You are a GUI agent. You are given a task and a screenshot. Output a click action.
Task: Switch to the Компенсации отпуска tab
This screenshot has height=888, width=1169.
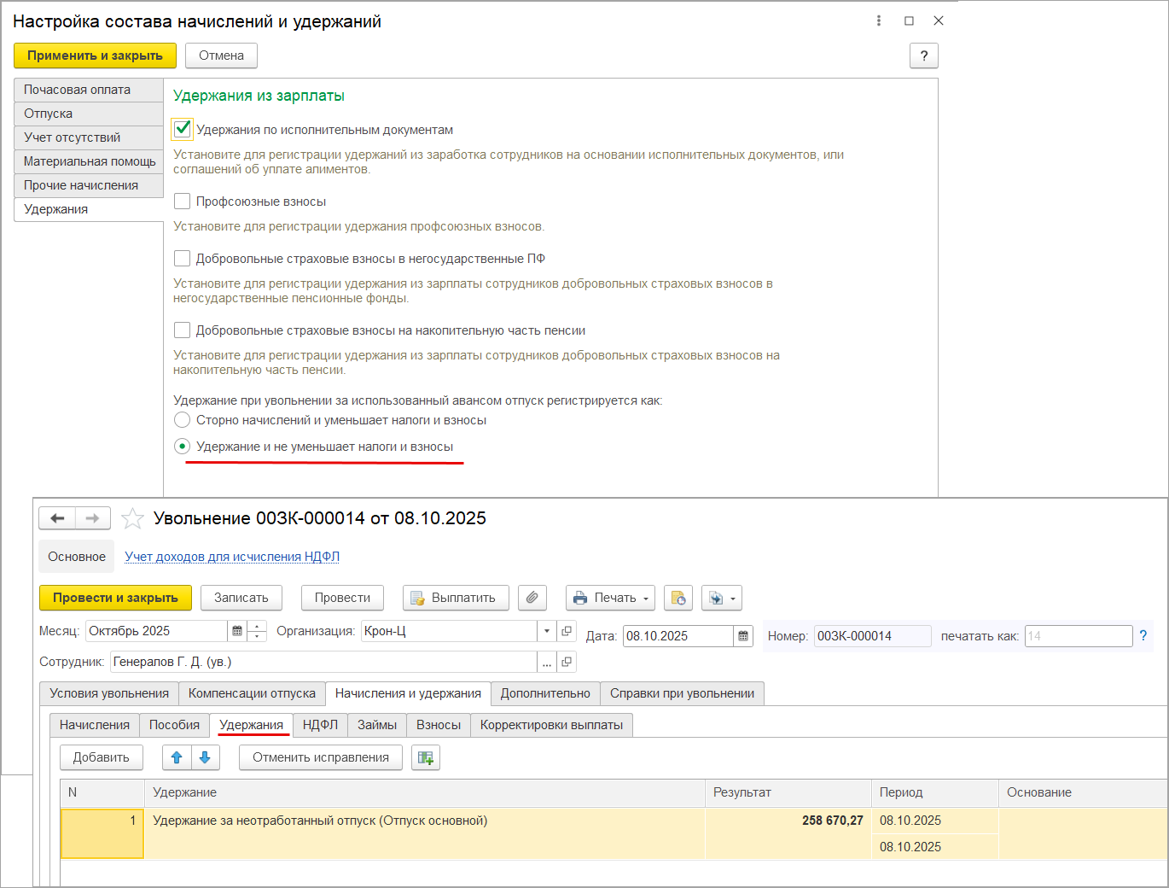point(252,693)
